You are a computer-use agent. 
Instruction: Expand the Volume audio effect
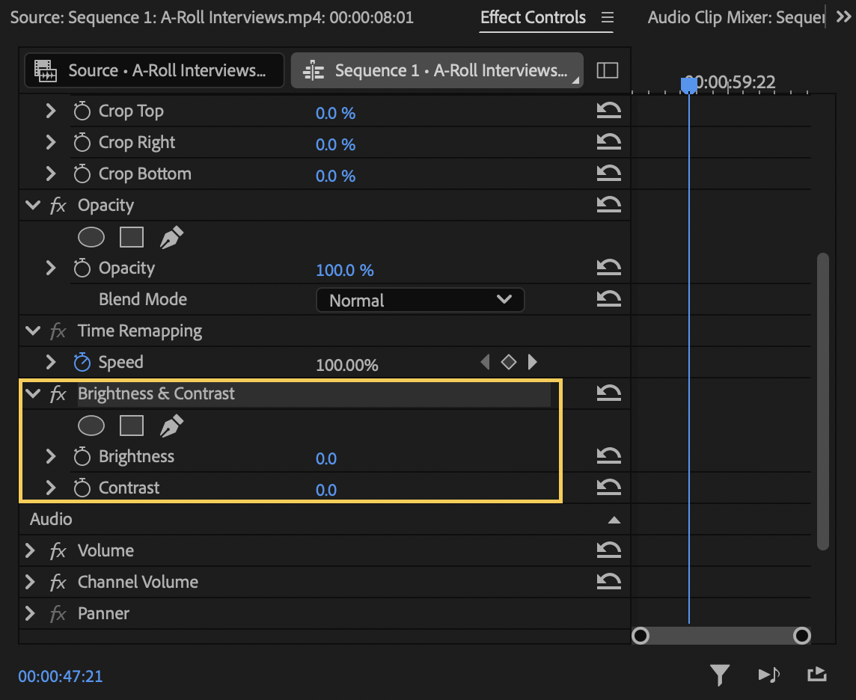30,550
